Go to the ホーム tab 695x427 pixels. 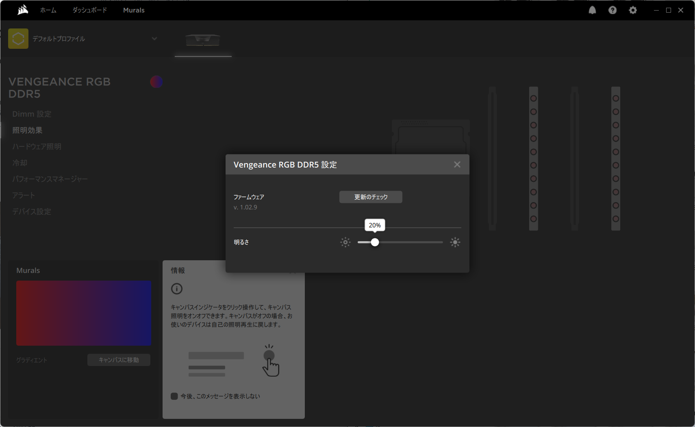click(x=48, y=10)
